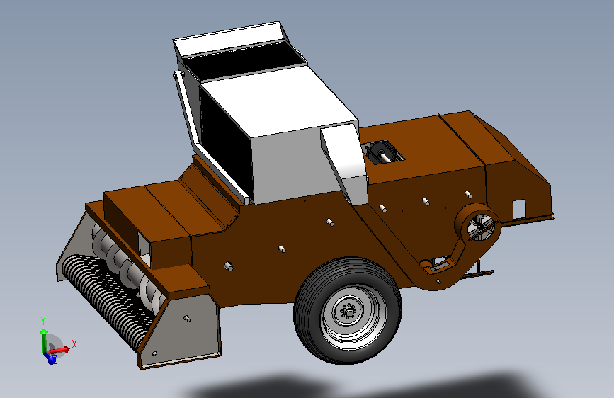This screenshot has width=614, height=398.
Task: Click the green Y axis arrow of triad
Action: click(44, 340)
